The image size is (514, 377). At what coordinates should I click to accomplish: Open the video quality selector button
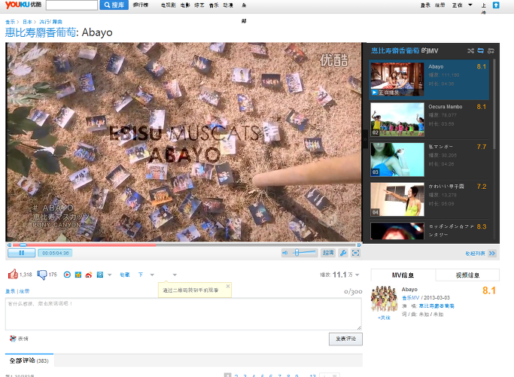(328, 253)
